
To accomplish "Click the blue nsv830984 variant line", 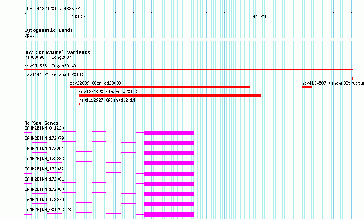I will (188, 61).
